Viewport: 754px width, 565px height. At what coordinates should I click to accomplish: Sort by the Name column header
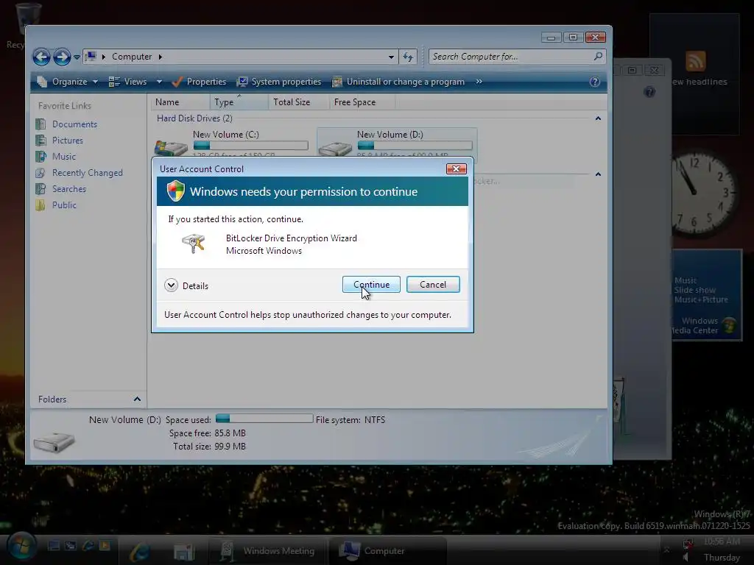(180, 102)
